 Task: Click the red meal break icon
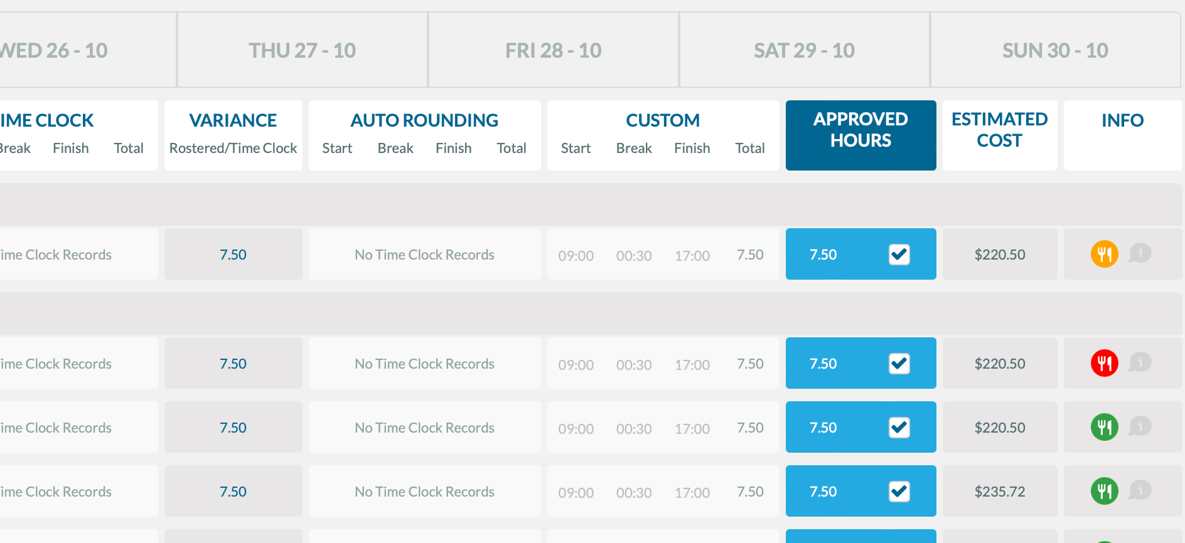tap(1104, 363)
